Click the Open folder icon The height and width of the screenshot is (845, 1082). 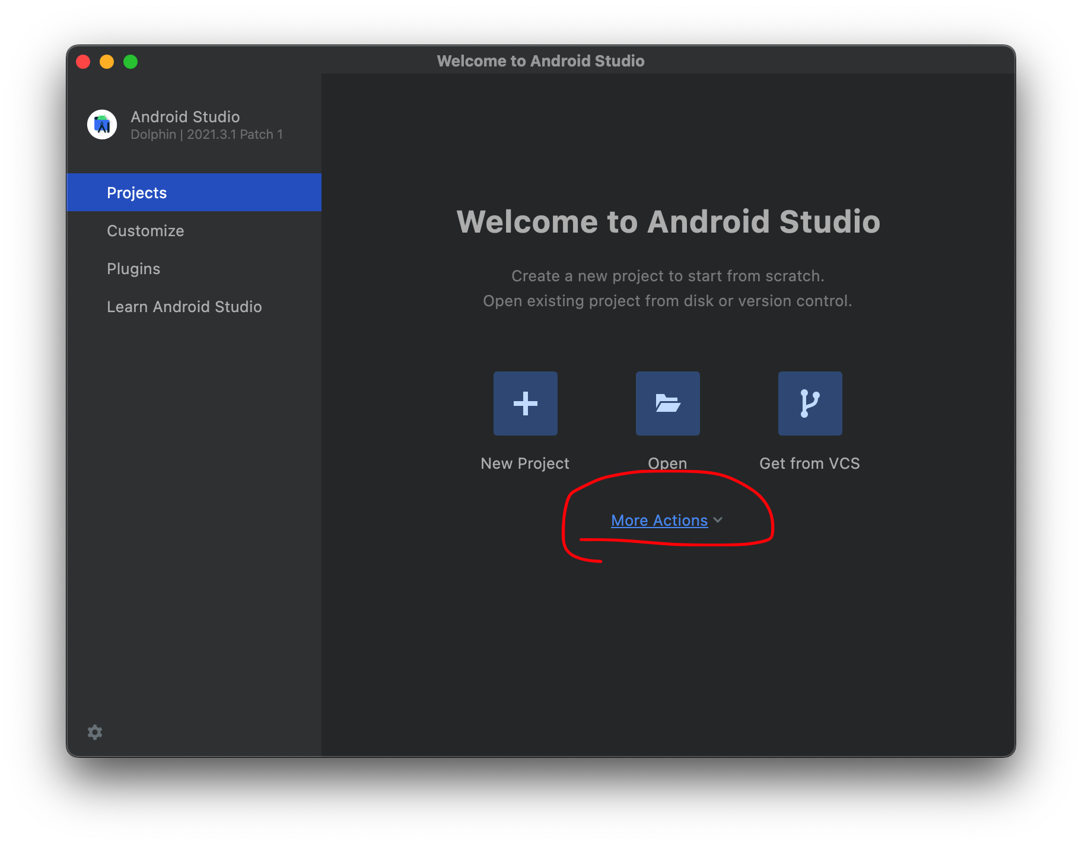pyautogui.click(x=667, y=404)
